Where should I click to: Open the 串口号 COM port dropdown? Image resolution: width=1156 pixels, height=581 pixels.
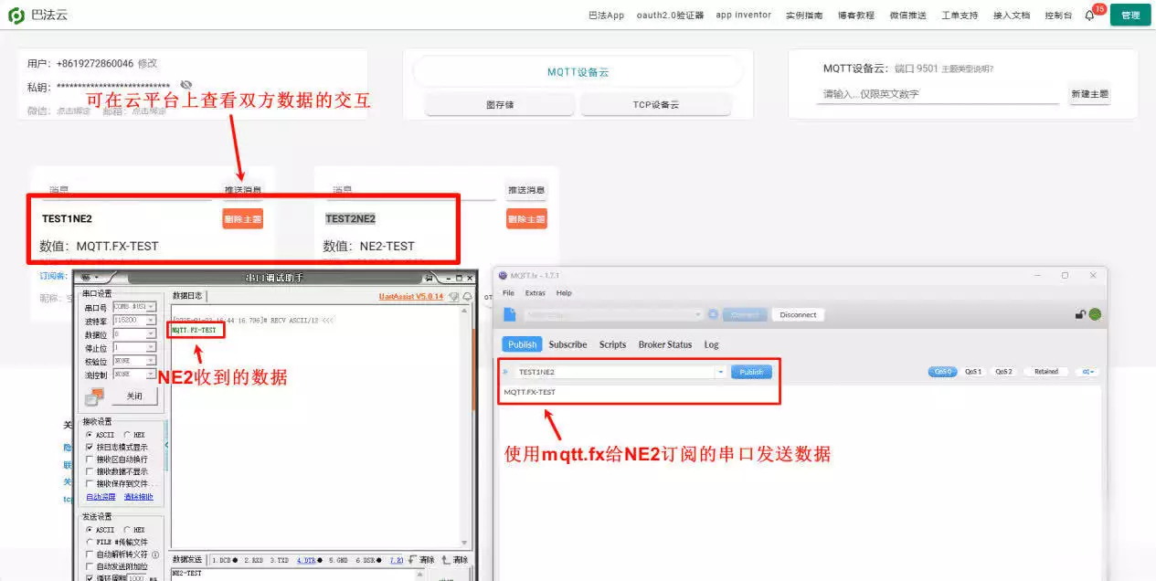coord(151,307)
